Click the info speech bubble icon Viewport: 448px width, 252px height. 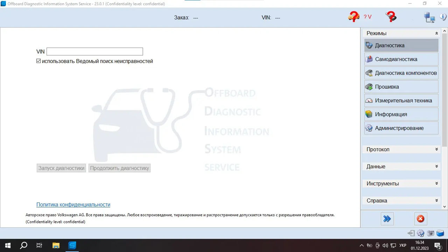tap(443, 17)
